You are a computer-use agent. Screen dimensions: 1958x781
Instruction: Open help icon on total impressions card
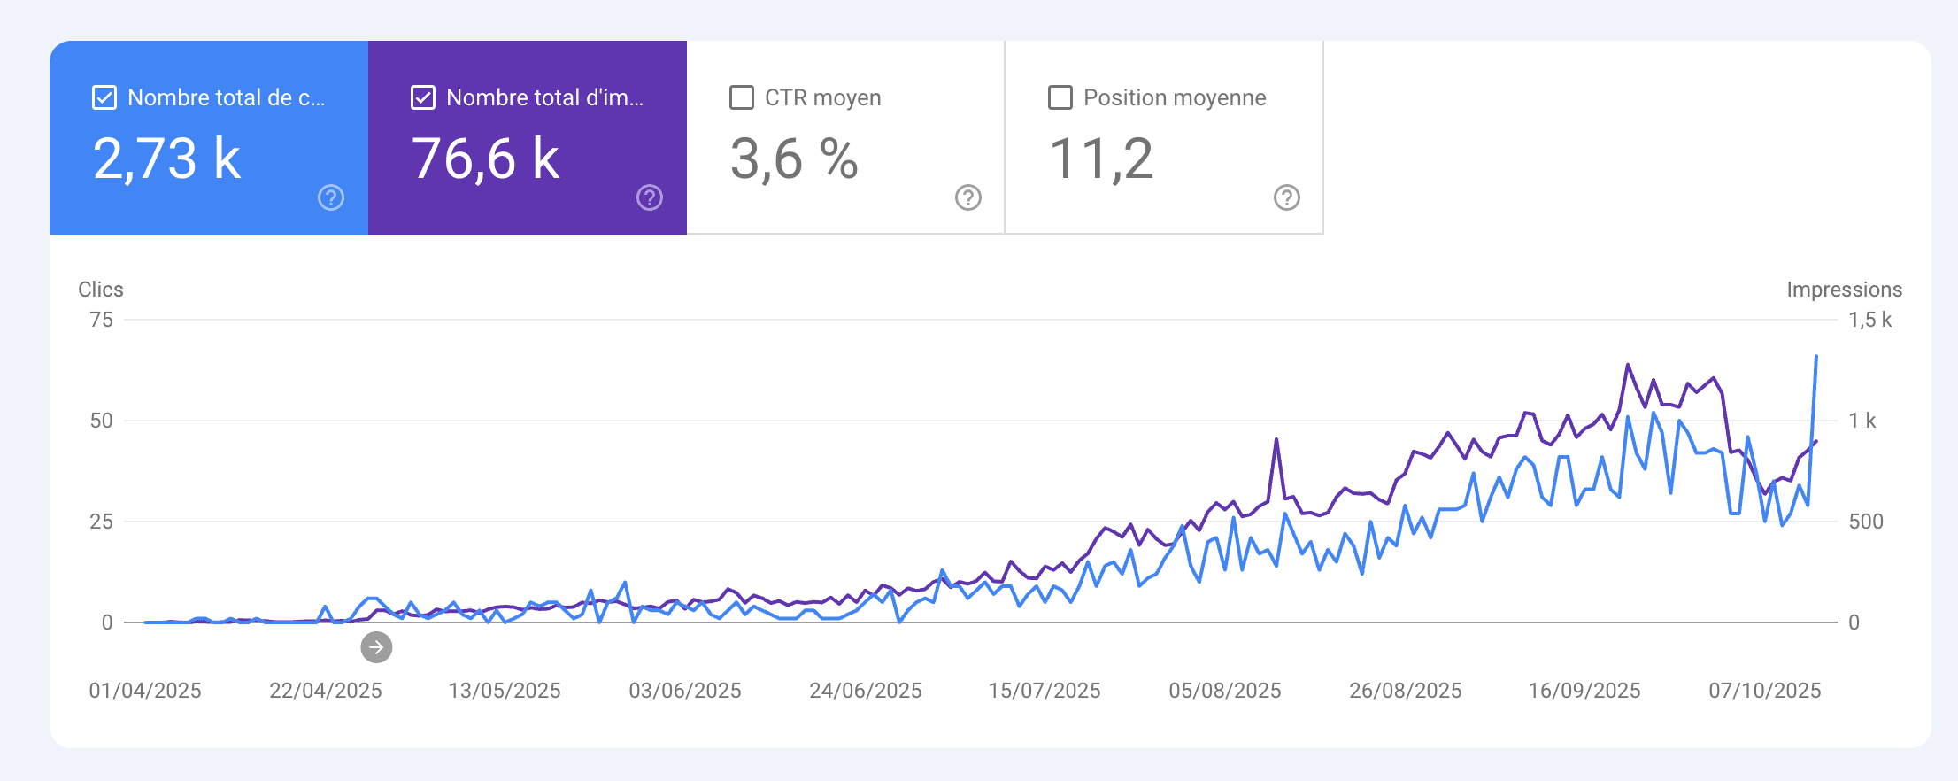tap(650, 197)
